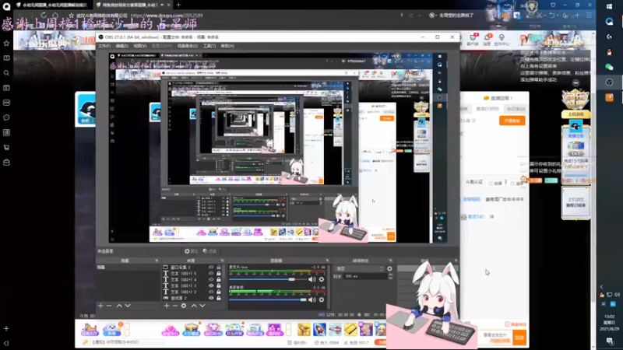Click the browser refresh button

pos(44,15)
